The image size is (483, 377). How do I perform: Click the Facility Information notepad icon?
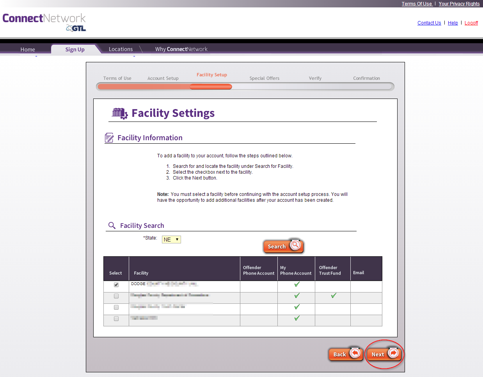pyautogui.click(x=109, y=138)
